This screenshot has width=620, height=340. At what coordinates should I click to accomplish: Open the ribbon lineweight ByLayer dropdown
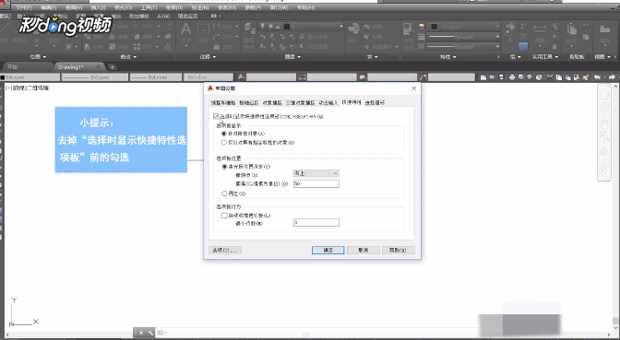464,37
